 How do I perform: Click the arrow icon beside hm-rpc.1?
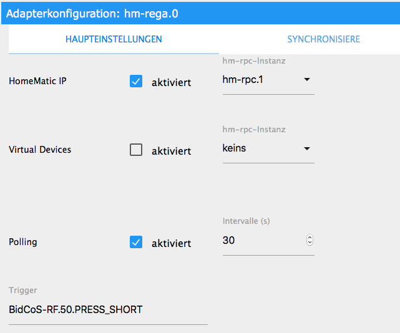(x=306, y=80)
